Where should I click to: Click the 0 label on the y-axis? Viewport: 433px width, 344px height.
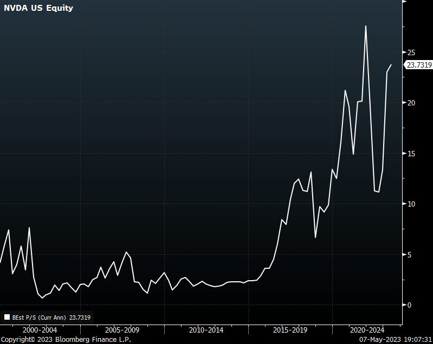[409, 305]
